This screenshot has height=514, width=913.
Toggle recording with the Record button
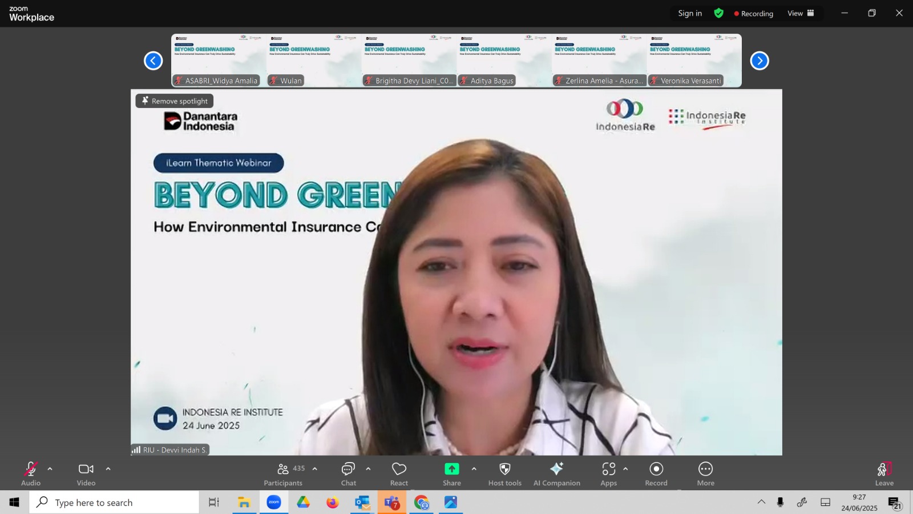[x=656, y=474]
